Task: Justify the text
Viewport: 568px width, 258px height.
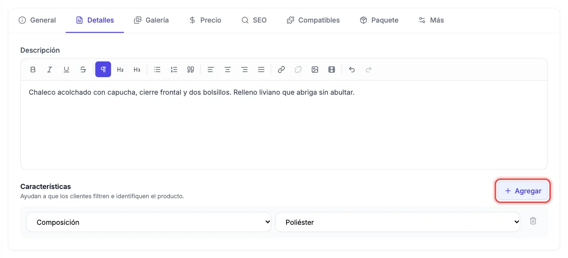Action: tap(261, 69)
